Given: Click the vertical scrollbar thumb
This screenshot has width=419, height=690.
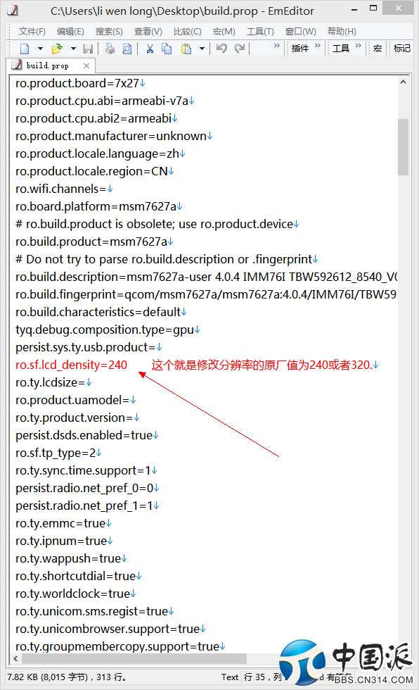Looking at the screenshot, I should point(404,147).
